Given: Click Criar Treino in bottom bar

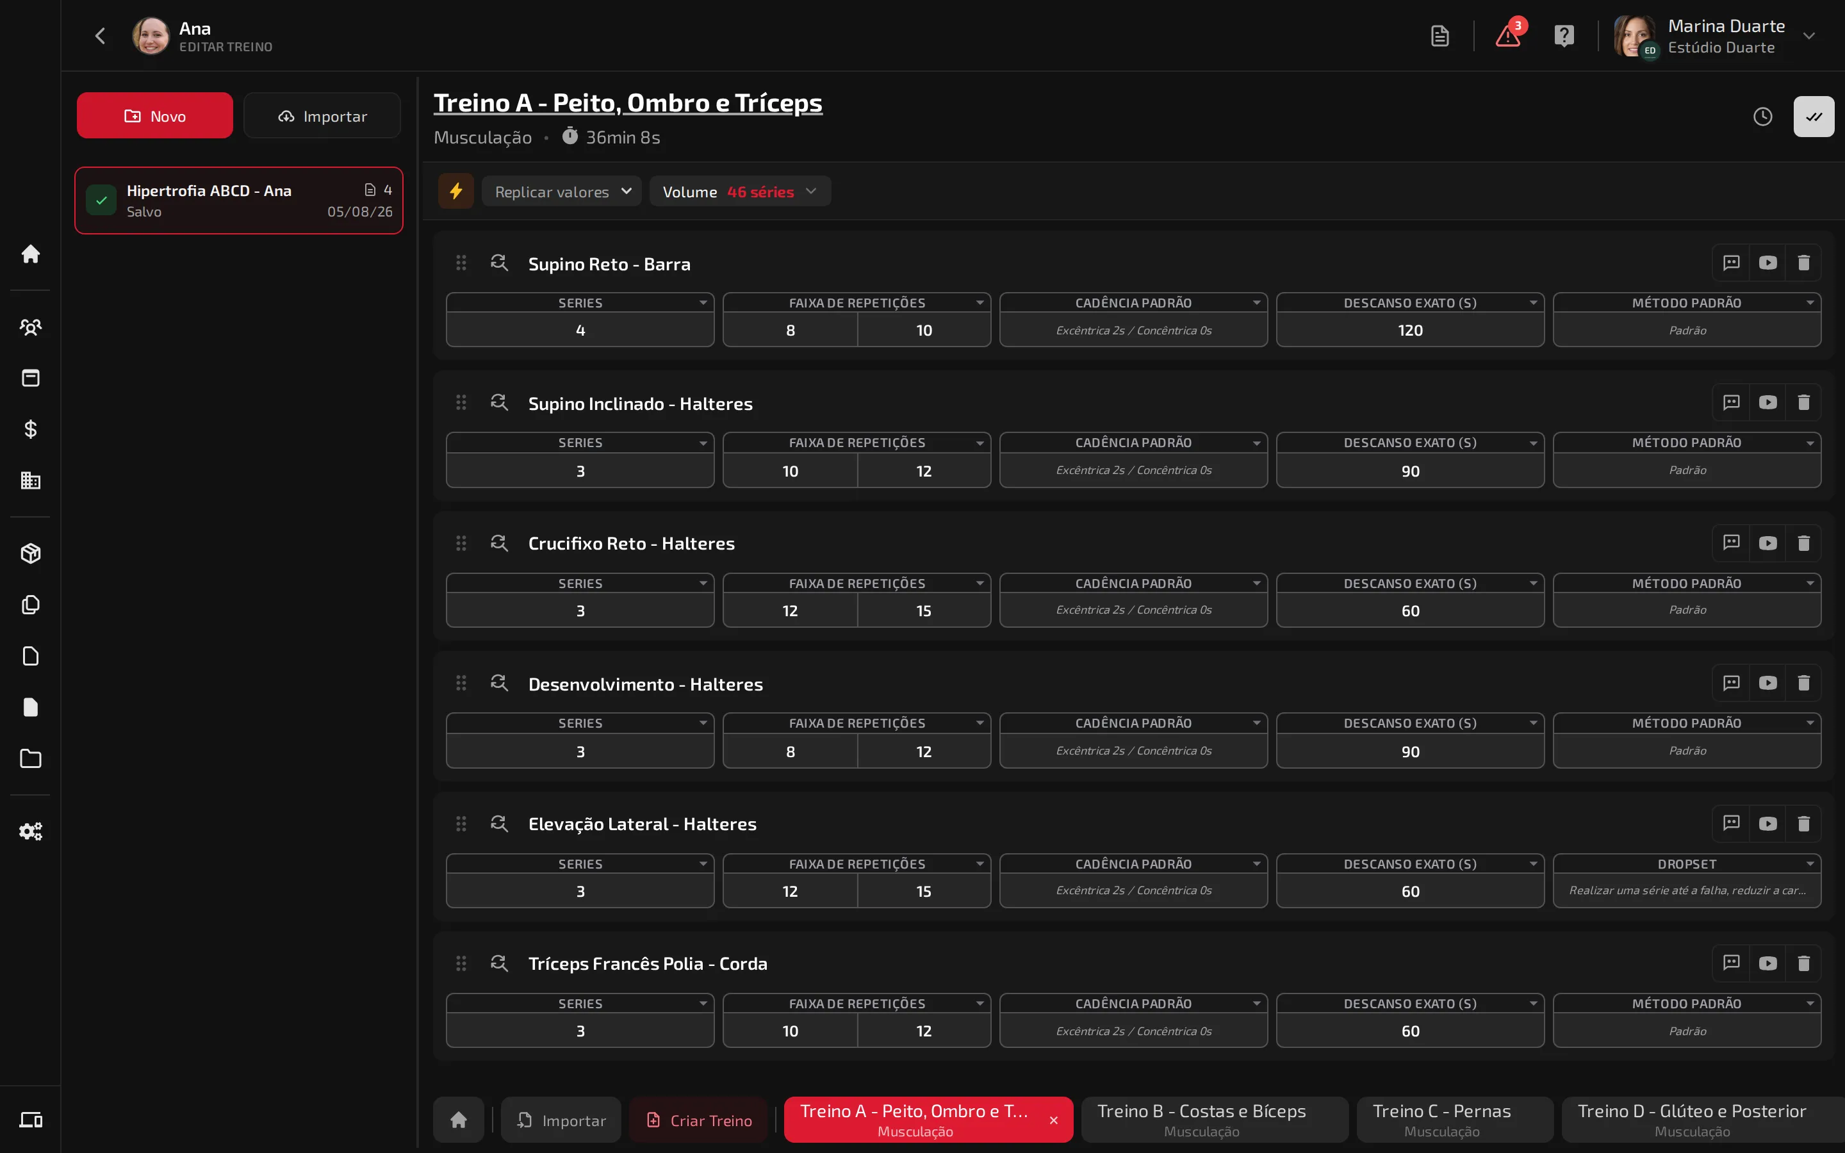Looking at the screenshot, I should [698, 1120].
